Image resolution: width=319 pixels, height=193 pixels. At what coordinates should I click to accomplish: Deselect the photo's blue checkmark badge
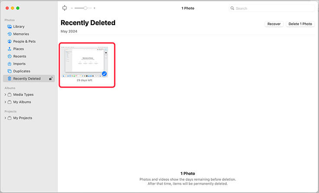104,74
